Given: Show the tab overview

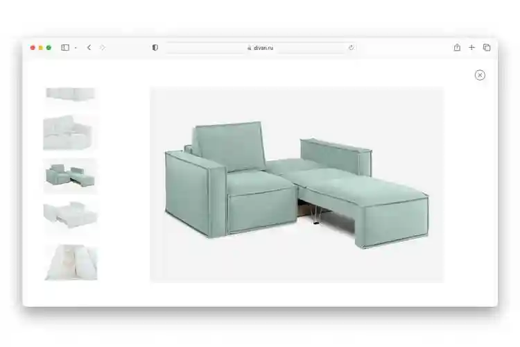Looking at the screenshot, I should point(487,47).
